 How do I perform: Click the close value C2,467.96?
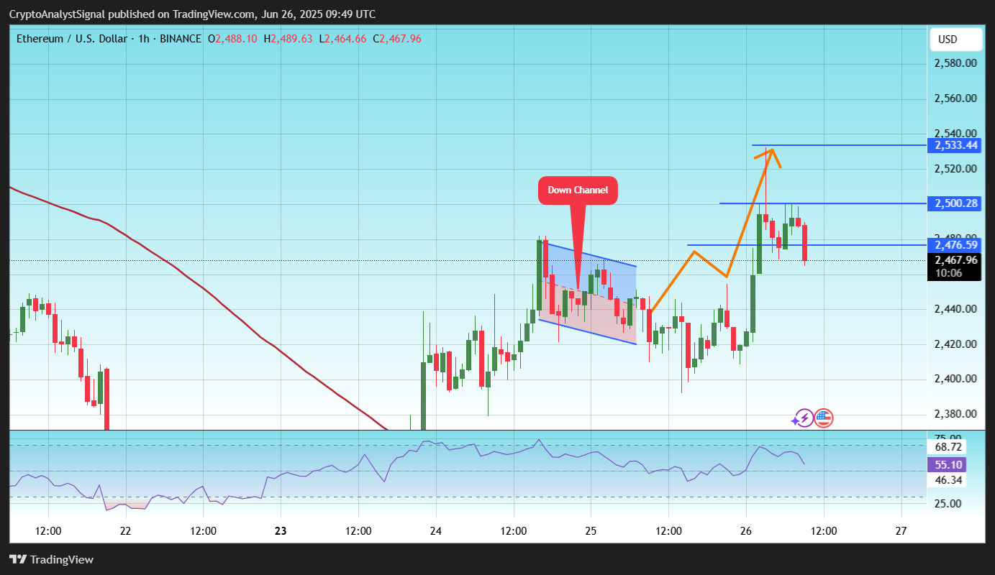point(397,38)
